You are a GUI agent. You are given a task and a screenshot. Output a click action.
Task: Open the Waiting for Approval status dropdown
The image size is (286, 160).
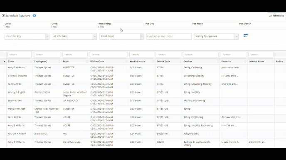pos(216,36)
